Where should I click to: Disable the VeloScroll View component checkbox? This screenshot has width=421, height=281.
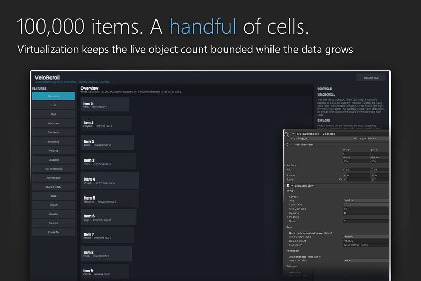coord(292,185)
